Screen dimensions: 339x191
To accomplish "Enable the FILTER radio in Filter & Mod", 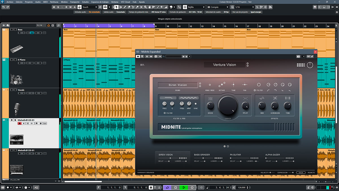I will (165, 113).
